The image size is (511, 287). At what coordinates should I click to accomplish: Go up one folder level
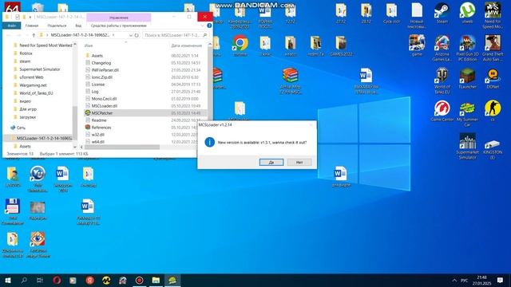34,35
